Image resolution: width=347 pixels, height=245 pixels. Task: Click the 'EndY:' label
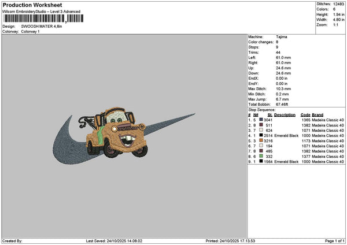point(253,84)
